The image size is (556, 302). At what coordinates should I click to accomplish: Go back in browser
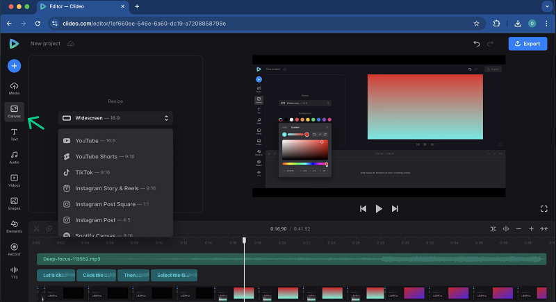[9, 24]
